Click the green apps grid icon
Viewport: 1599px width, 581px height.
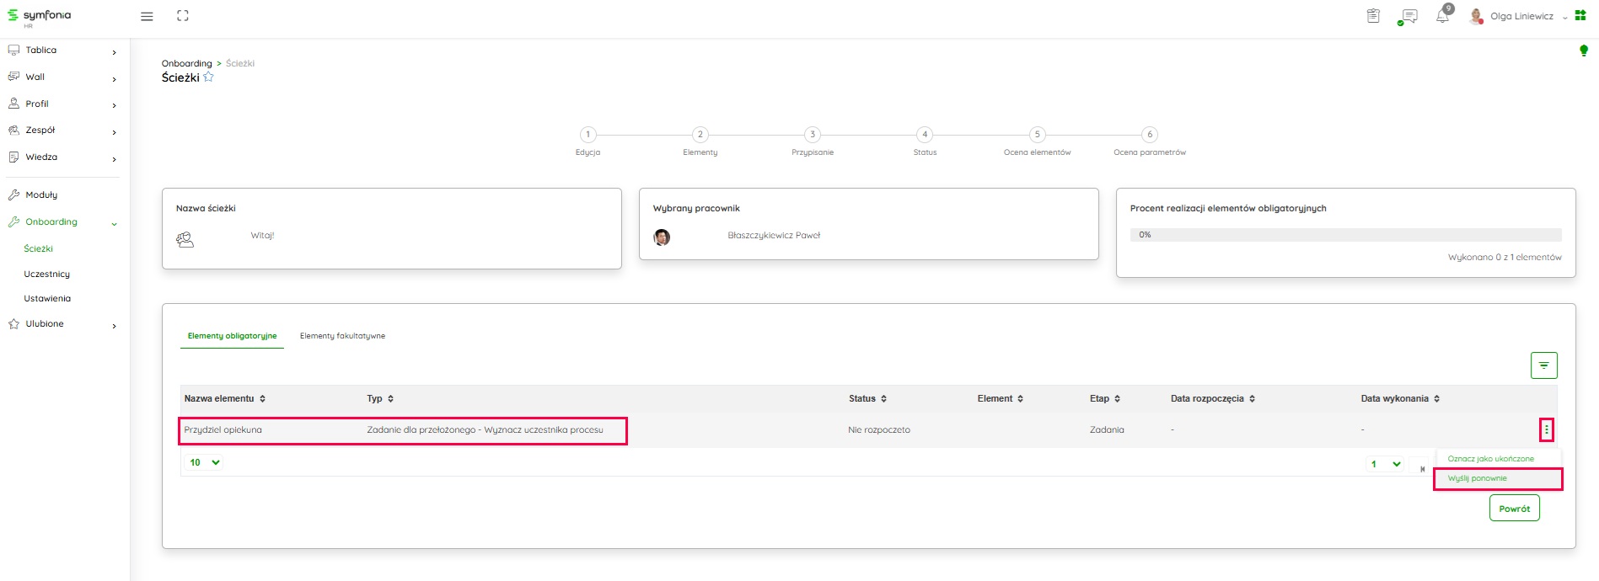pos(1580,16)
